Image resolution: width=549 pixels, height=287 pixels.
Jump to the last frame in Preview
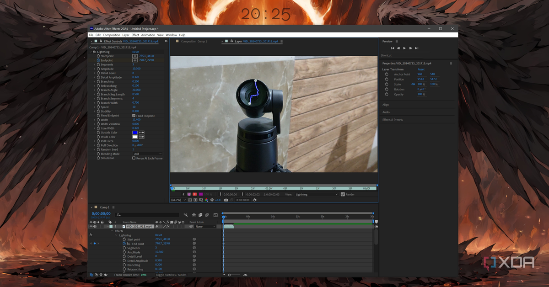pos(417,48)
